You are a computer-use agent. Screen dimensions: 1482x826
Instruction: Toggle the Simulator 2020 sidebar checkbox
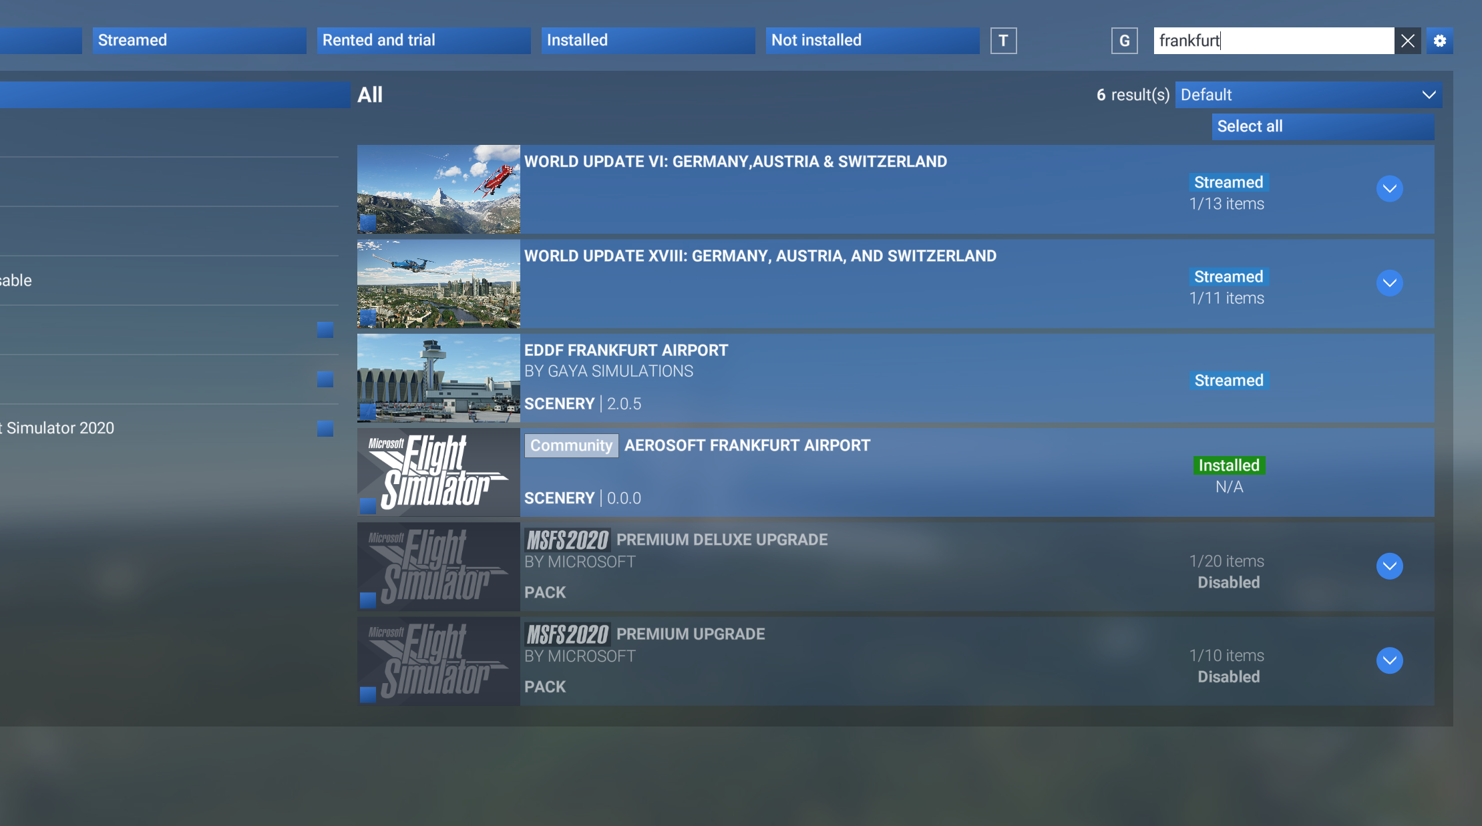(x=325, y=428)
